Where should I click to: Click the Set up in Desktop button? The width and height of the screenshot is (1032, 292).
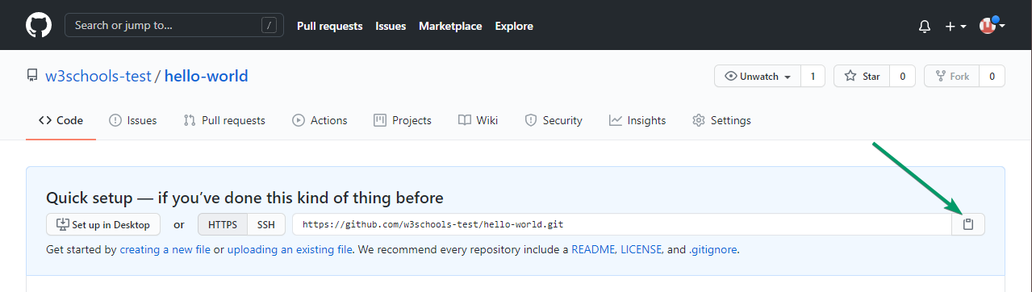click(x=103, y=224)
